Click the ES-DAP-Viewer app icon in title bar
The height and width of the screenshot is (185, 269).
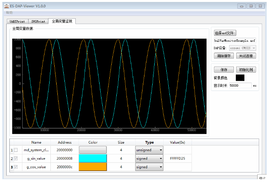pyautogui.click(x=6, y=6)
